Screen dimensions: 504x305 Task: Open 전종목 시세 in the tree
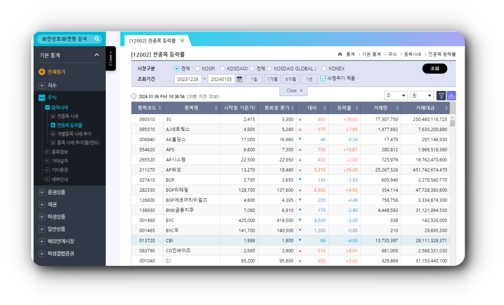(x=67, y=116)
